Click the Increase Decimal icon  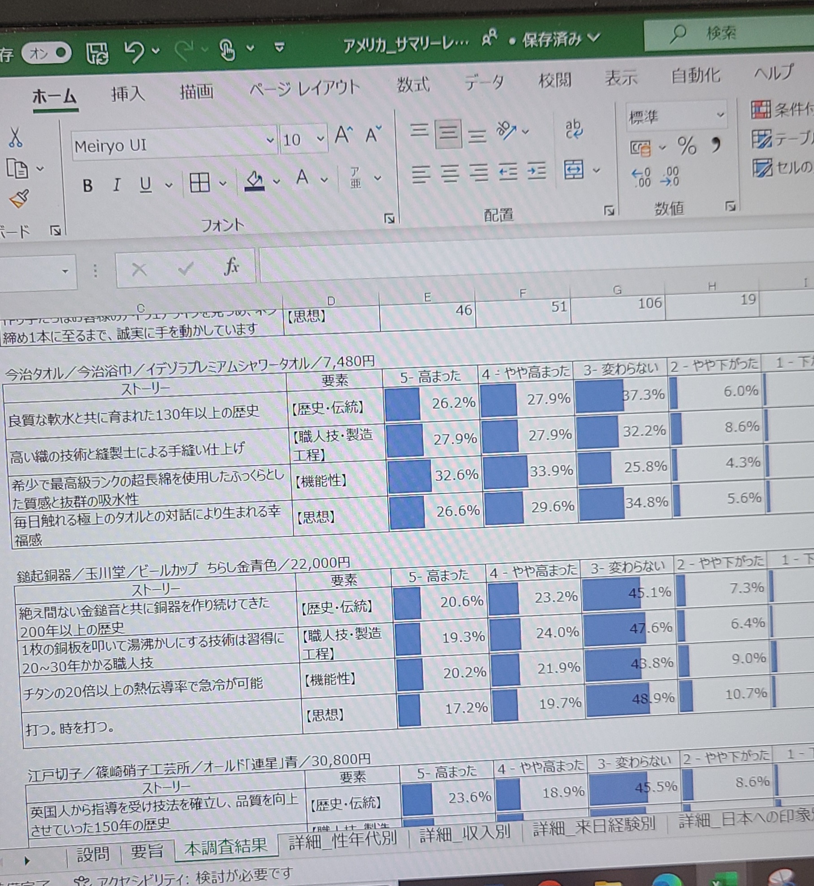[x=641, y=177]
